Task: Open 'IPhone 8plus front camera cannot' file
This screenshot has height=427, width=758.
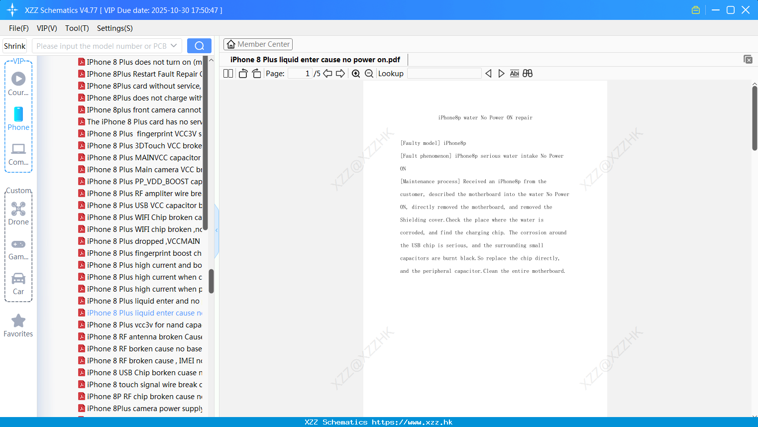Action: pos(140,110)
